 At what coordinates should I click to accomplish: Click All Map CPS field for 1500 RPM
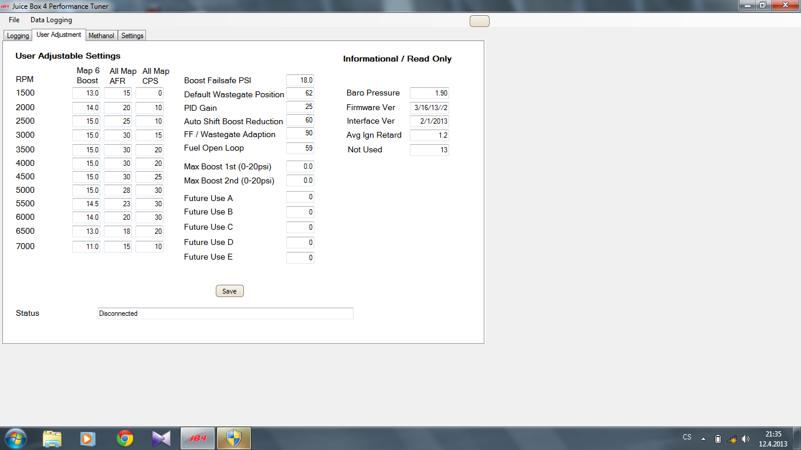(x=150, y=93)
